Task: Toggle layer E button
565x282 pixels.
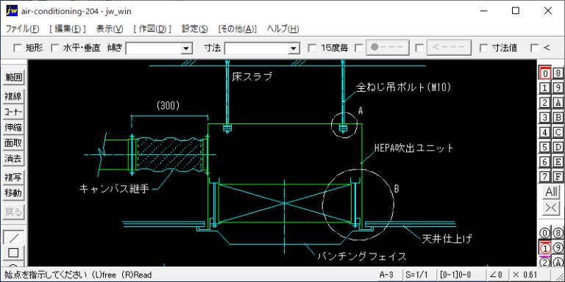Action: click(x=558, y=162)
